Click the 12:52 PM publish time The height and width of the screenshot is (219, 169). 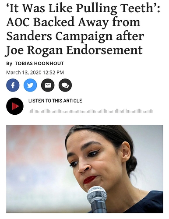tap(53, 72)
